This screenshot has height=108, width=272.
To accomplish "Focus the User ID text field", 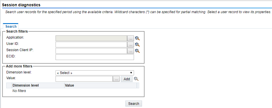I will click(x=91, y=45).
